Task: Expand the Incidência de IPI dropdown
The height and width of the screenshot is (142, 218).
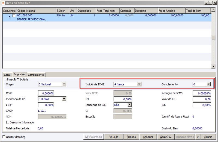Action: pos(64,99)
